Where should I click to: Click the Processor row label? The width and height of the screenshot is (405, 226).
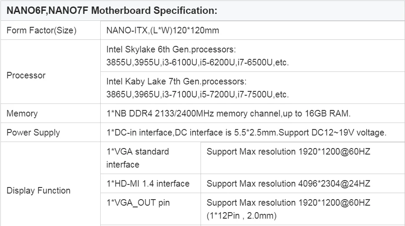tap(26, 75)
